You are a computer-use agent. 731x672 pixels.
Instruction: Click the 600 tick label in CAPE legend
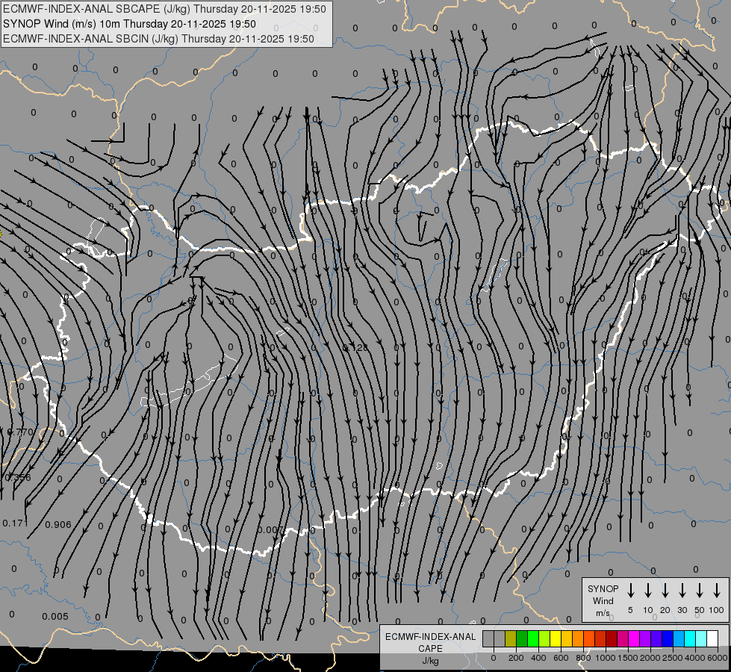561,658
